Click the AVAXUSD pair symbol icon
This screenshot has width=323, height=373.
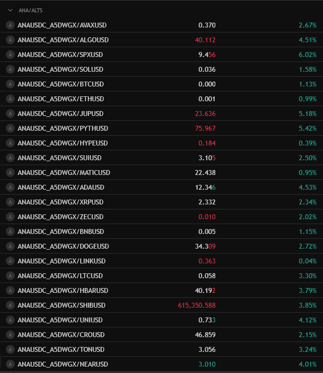[x=10, y=25]
